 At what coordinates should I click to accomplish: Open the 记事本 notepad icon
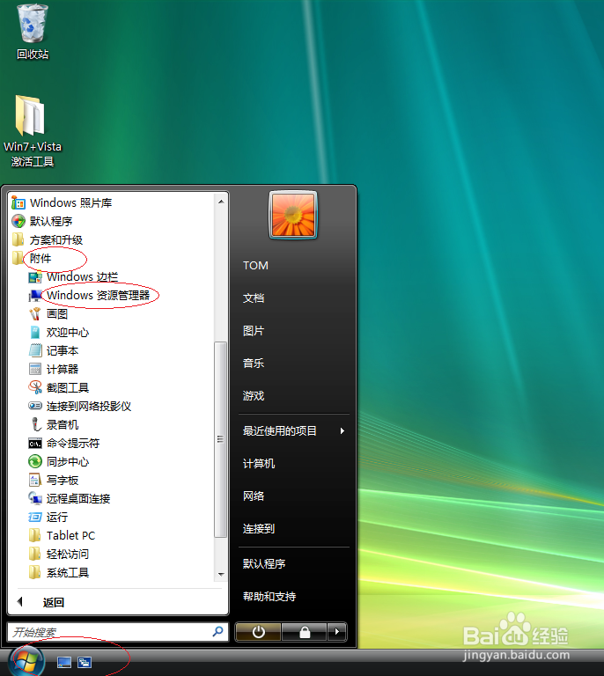click(x=35, y=350)
